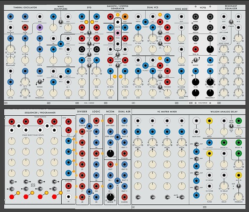This screenshot has width=249, height=212.
Task: Flip the Timbral Oscillator RANGE switch
Action: [40, 82]
